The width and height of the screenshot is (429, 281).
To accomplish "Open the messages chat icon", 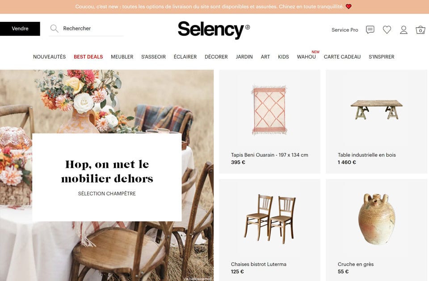I will pos(370,29).
